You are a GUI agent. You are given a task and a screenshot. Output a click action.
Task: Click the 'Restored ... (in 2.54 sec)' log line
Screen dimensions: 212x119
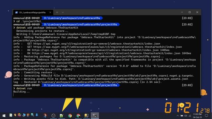(x=87, y=82)
